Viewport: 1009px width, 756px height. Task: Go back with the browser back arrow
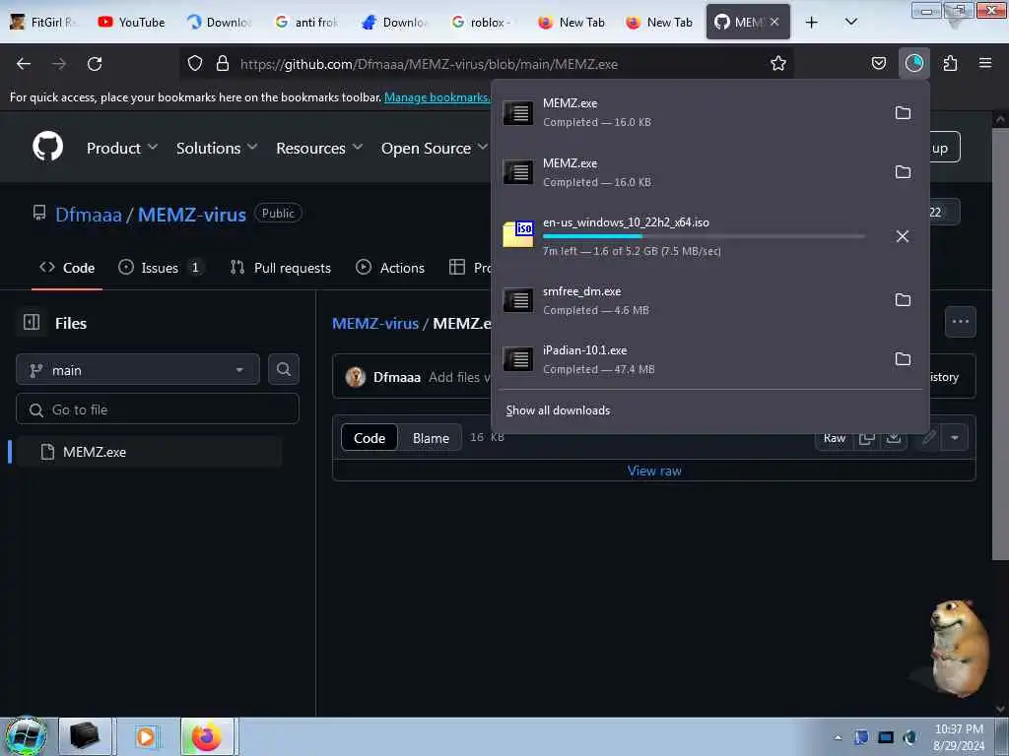click(x=24, y=64)
